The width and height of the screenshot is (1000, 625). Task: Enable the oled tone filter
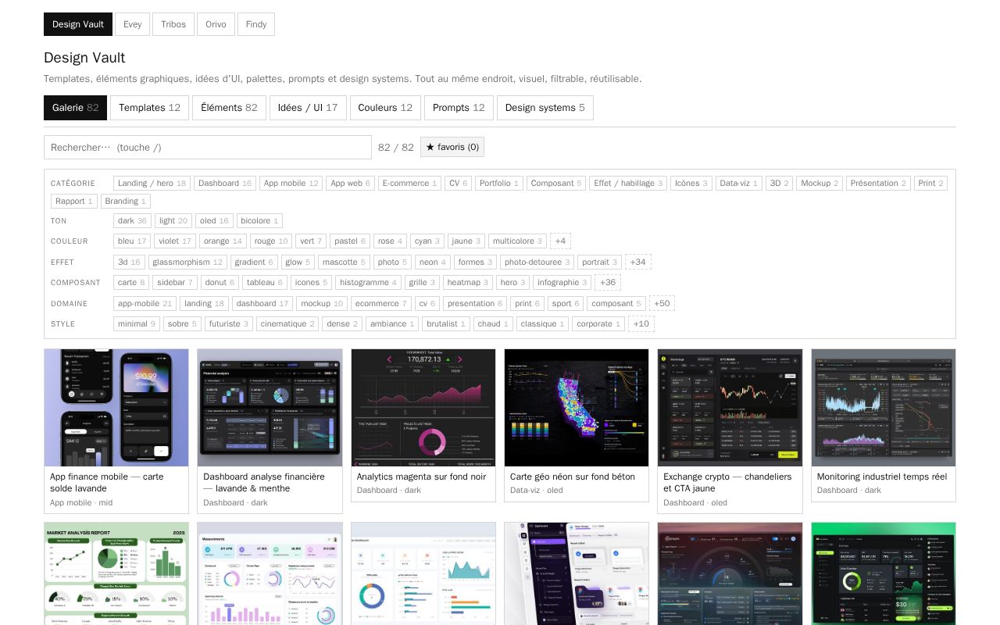click(x=213, y=221)
